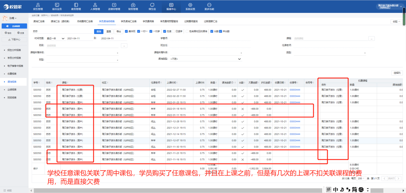Switch to the 月结费用汇总表 tab
This screenshot has height=193, width=406.
pyautogui.click(x=85, y=22)
